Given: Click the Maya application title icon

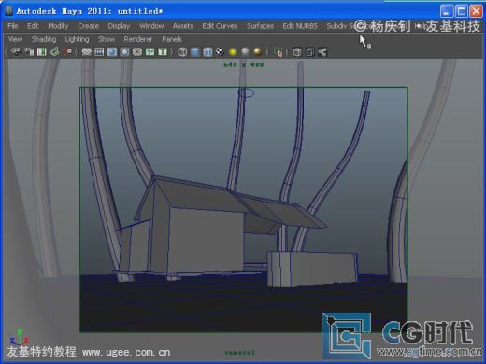Looking at the screenshot, I should point(8,11).
